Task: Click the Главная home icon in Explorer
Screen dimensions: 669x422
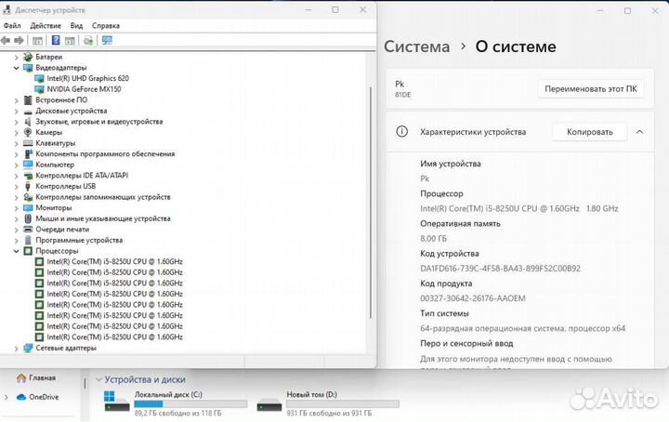Action: (x=20, y=377)
